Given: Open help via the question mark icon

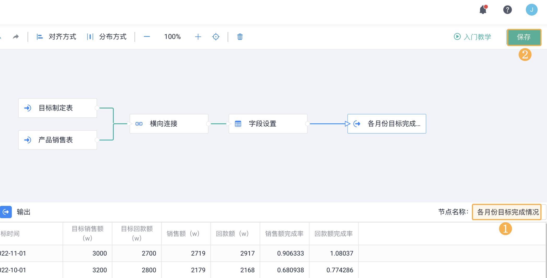Looking at the screenshot, I should pos(507,10).
